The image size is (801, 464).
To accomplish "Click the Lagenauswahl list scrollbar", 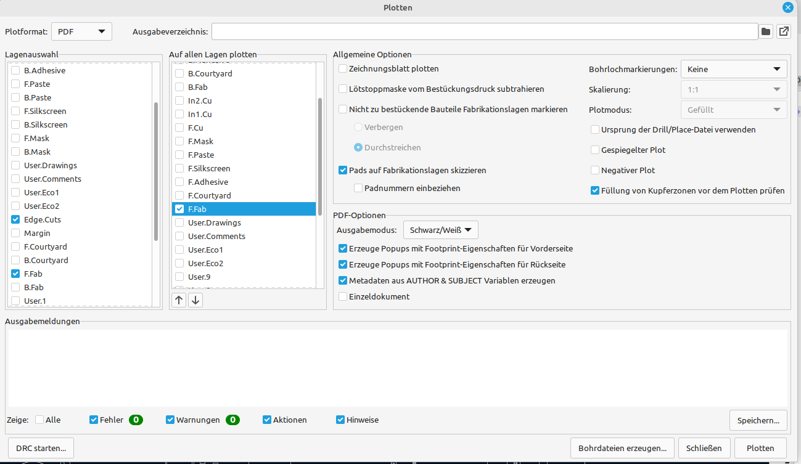I will point(156,173).
